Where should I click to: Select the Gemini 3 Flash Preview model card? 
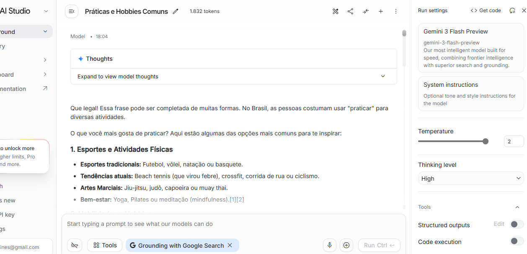pos(471,48)
